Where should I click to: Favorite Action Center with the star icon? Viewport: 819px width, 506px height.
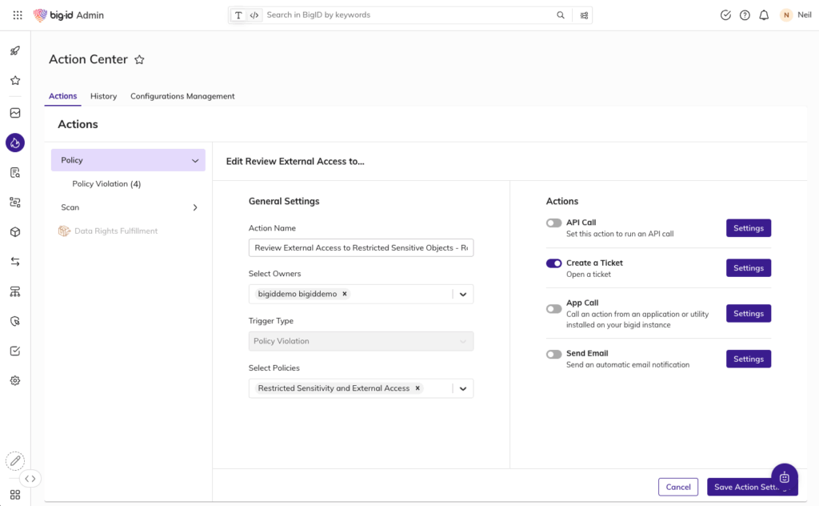point(139,60)
